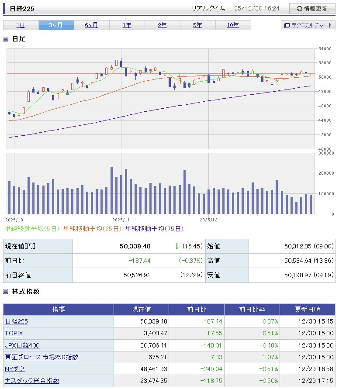Open the JPX日経400 index link
Image resolution: width=339 pixels, height=389 pixels.
[x=22, y=345]
